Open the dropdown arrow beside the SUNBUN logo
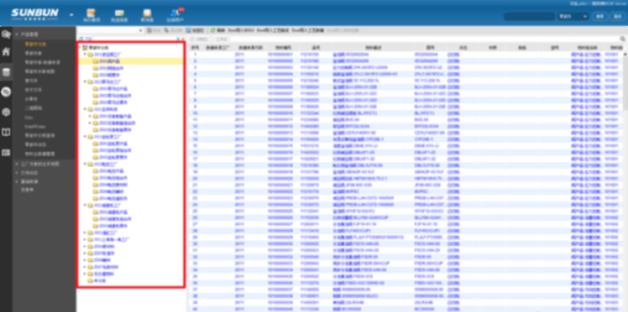 (72, 15)
